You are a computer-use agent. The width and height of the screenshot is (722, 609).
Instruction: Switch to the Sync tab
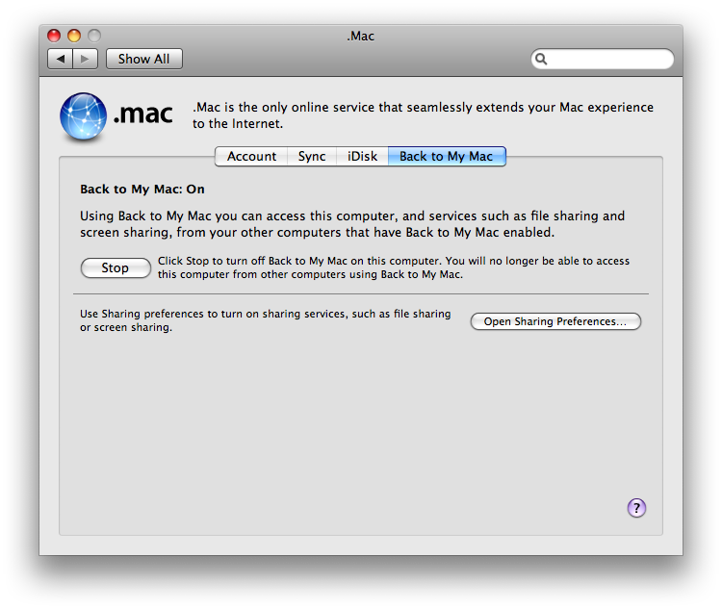(312, 157)
